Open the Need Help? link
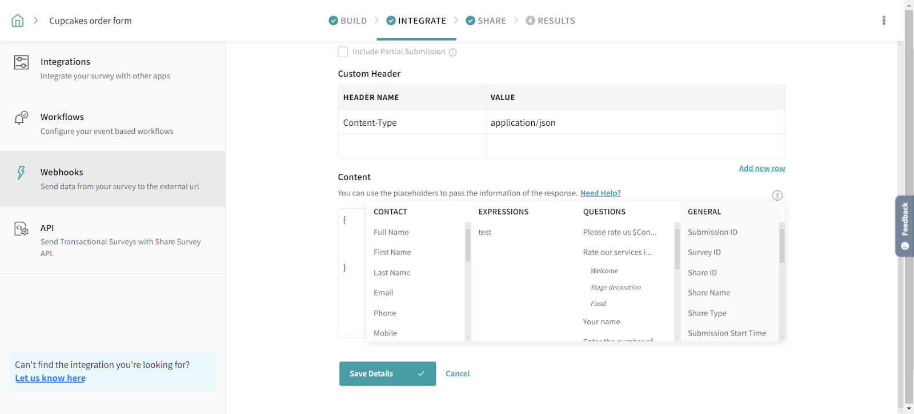 coord(600,193)
